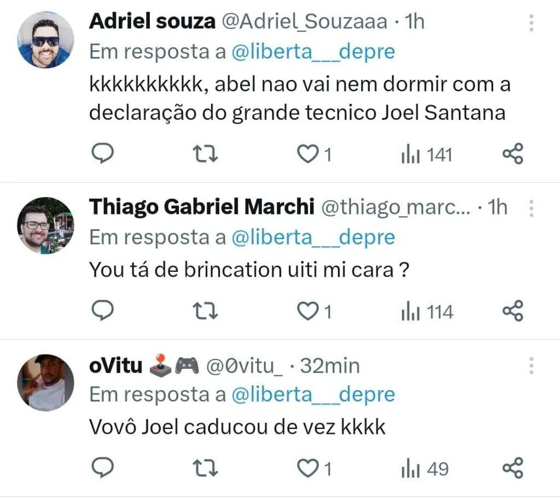Share oVitu's tweet
Image resolution: width=560 pixels, height=499 pixels.
click(512, 468)
